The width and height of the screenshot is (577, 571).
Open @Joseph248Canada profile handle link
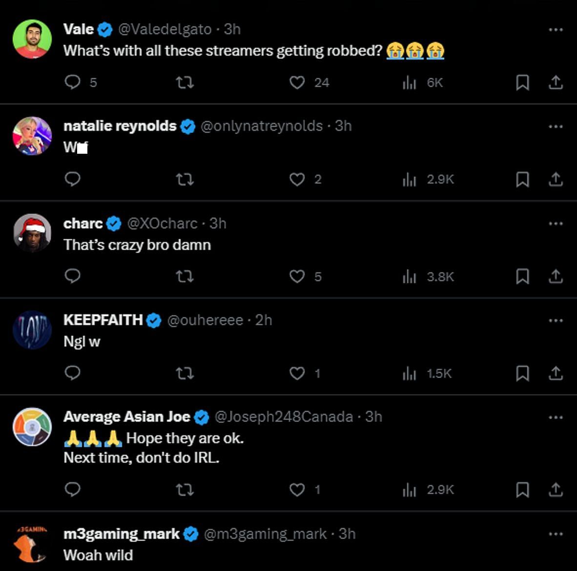284,417
